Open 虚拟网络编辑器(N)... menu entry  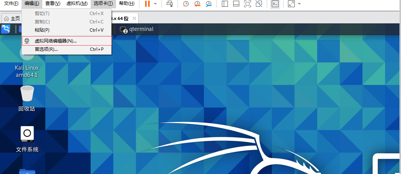pyautogui.click(x=67, y=41)
